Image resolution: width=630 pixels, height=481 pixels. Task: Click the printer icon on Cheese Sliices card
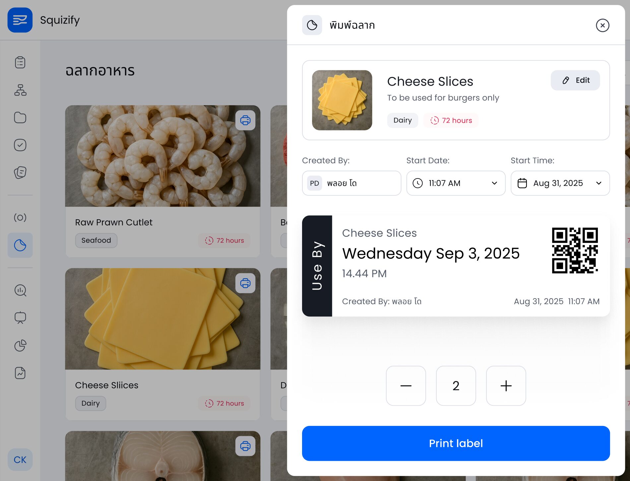[x=245, y=283]
